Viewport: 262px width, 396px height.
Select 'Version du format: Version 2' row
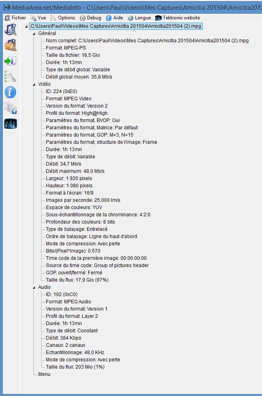(x=77, y=106)
